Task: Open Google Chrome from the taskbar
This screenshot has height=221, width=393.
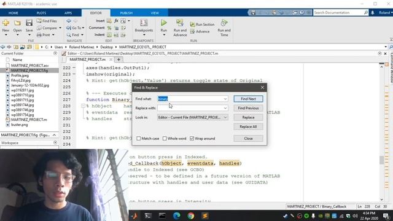Action: click(x=191, y=215)
